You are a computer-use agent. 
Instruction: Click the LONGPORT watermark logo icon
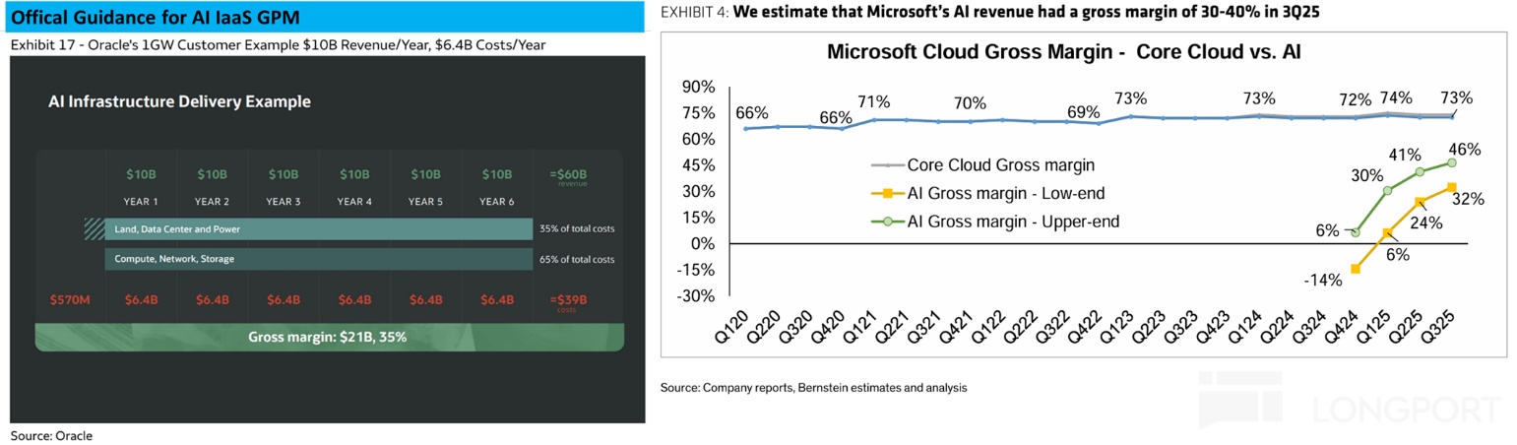click(x=1239, y=398)
